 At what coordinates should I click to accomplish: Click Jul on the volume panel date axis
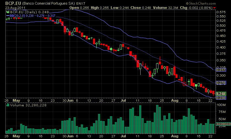tap(123, 136)
